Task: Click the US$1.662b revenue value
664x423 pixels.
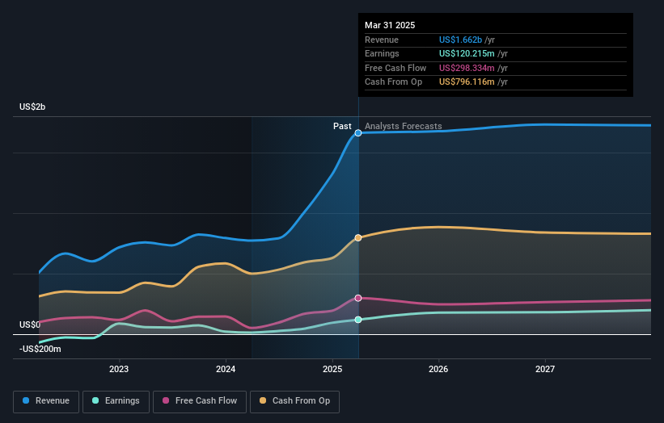Action: pyautogui.click(x=460, y=40)
